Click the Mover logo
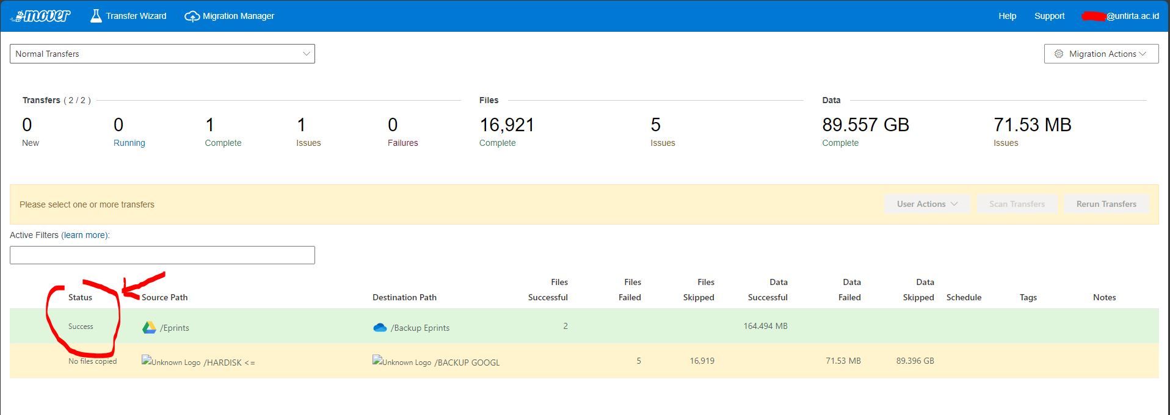The width and height of the screenshot is (1170, 415). [41, 16]
